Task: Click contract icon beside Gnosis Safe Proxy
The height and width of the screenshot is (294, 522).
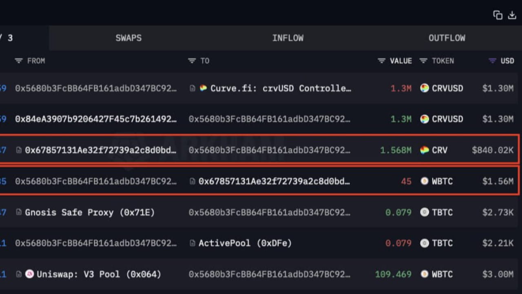Action: tap(19, 212)
